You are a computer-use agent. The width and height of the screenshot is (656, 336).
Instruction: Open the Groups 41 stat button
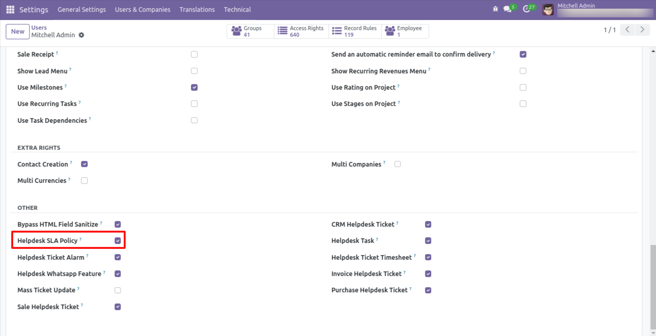250,31
